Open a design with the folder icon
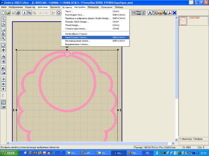 coord(8,13)
